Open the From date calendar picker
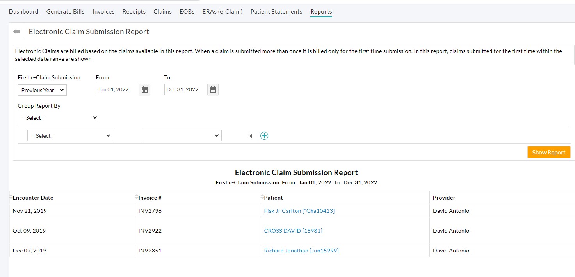The width and height of the screenshot is (575, 277). click(x=144, y=89)
